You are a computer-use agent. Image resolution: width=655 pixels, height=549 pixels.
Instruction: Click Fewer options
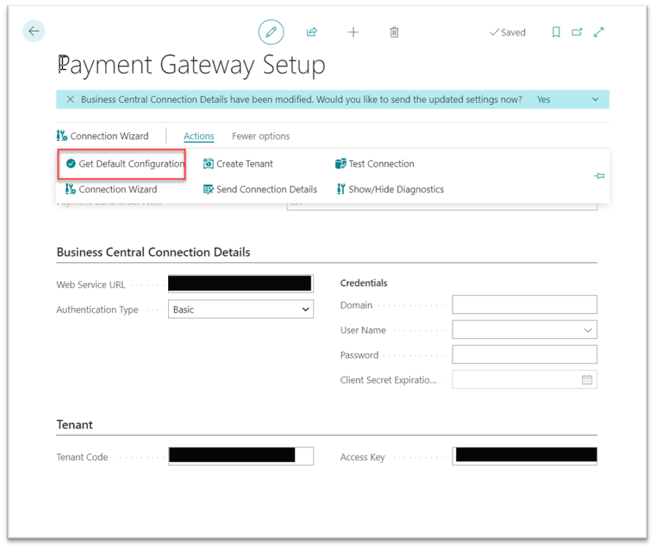pos(260,136)
